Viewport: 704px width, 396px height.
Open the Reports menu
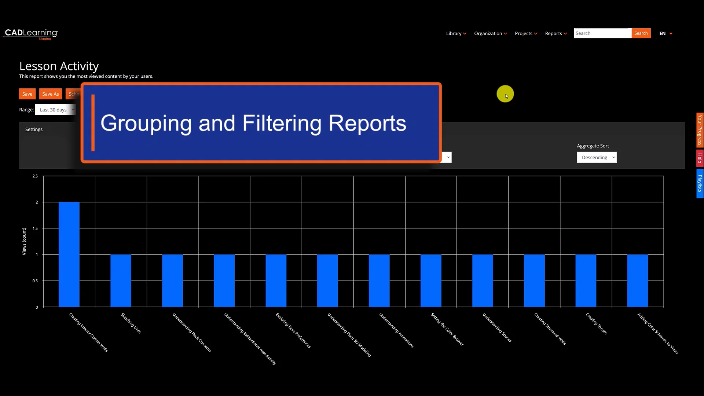pyautogui.click(x=556, y=33)
